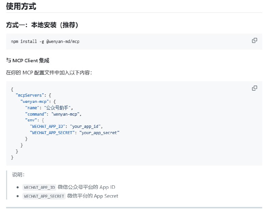
Task: Click the copy icon beside npm install command
Action: [254, 40]
